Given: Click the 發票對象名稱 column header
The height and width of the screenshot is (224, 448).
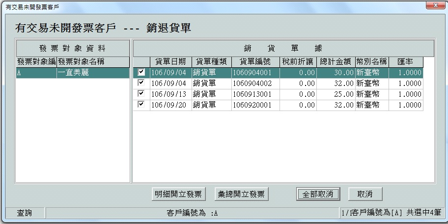Looking at the screenshot, I should pyautogui.click(x=93, y=62).
